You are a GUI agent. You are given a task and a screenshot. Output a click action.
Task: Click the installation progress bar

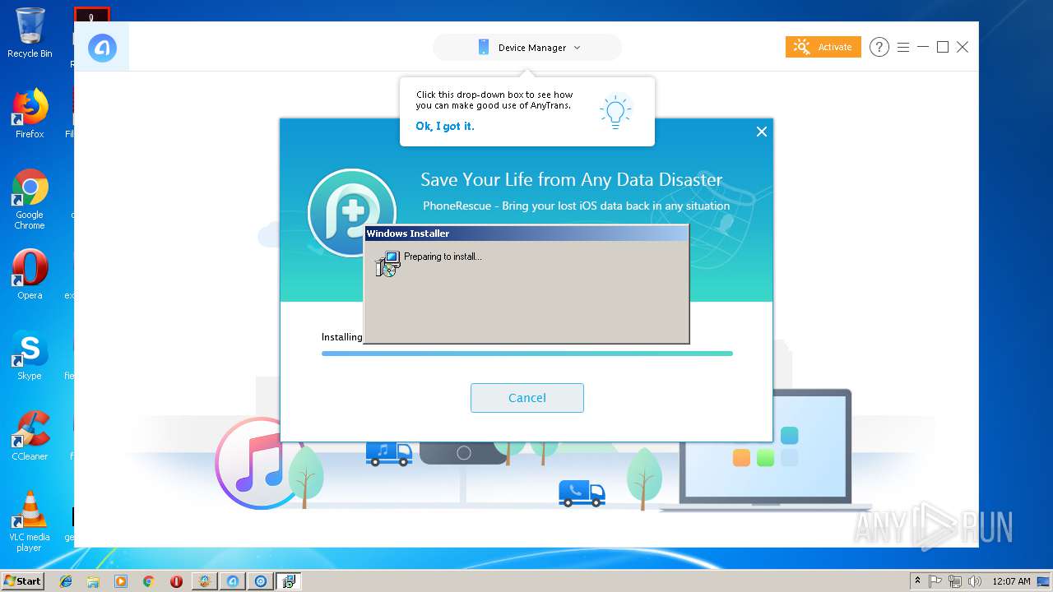[x=527, y=354]
